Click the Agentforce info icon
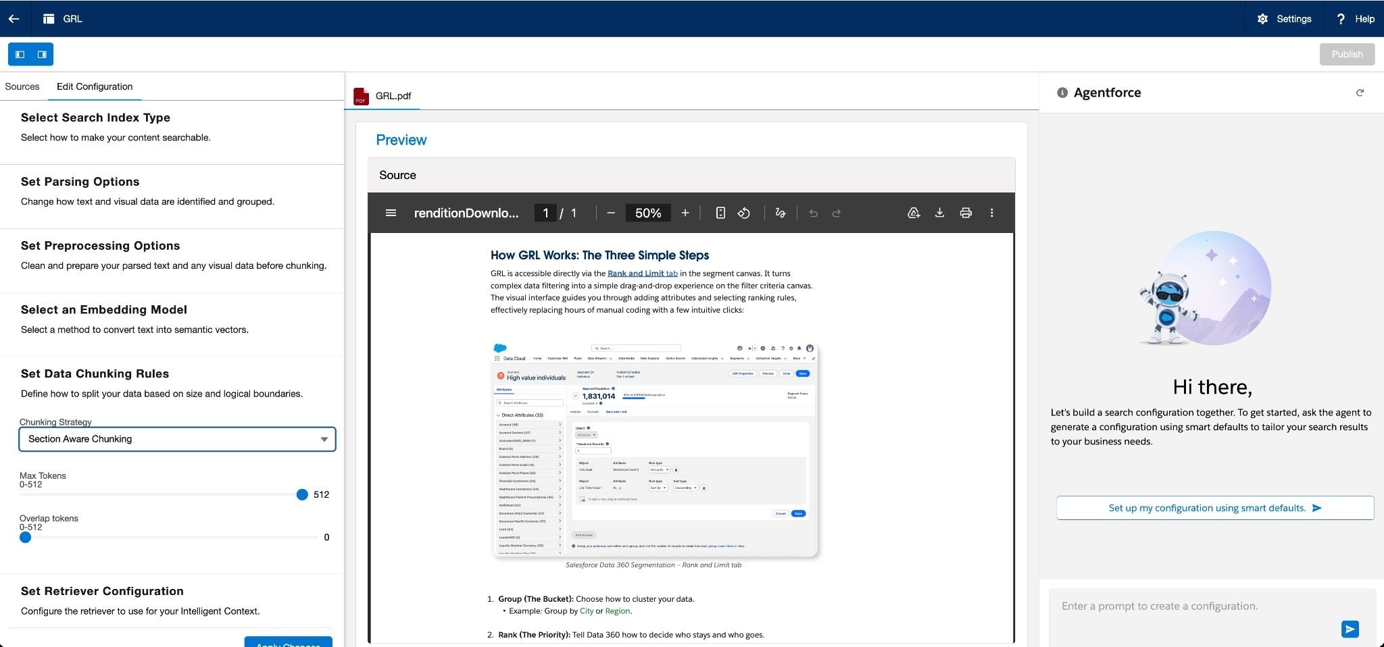This screenshot has height=647, width=1384. (x=1062, y=93)
